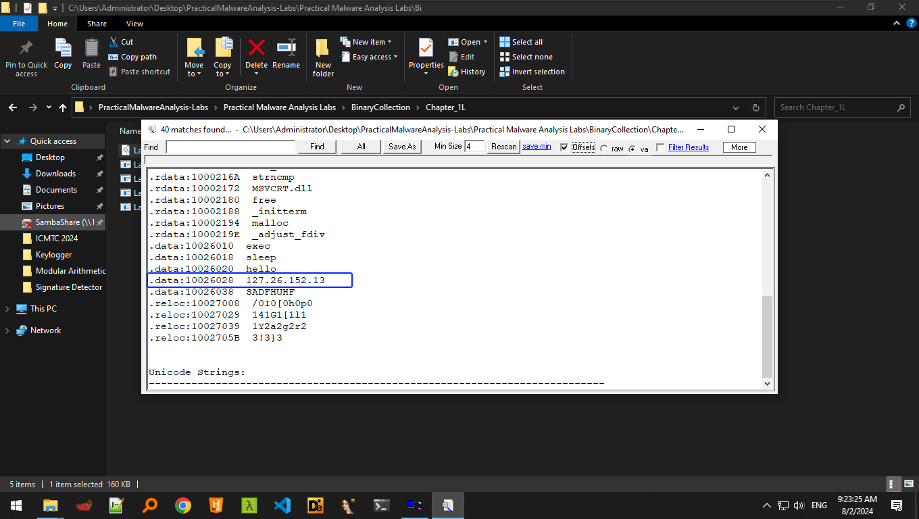The image size is (919, 519).
Task: Select the raw radio button
Action: [604, 149]
